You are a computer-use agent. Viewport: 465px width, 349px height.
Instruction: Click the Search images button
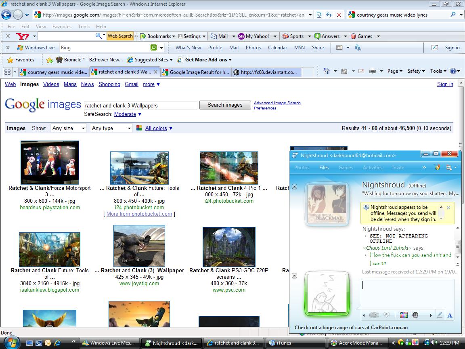(225, 105)
